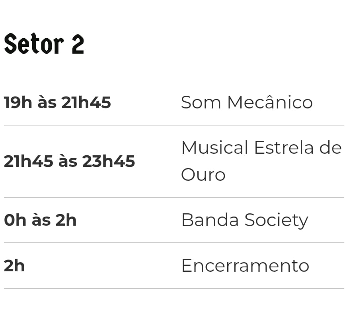Screen dimensions: 345x321
Task: Select the 21h45 às 23h45 time slot
Action: pos(70,161)
